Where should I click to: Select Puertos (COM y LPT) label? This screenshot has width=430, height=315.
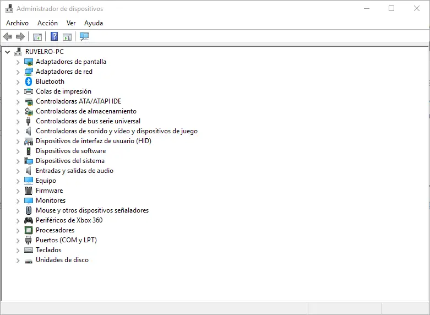pyautogui.click(x=67, y=240)
